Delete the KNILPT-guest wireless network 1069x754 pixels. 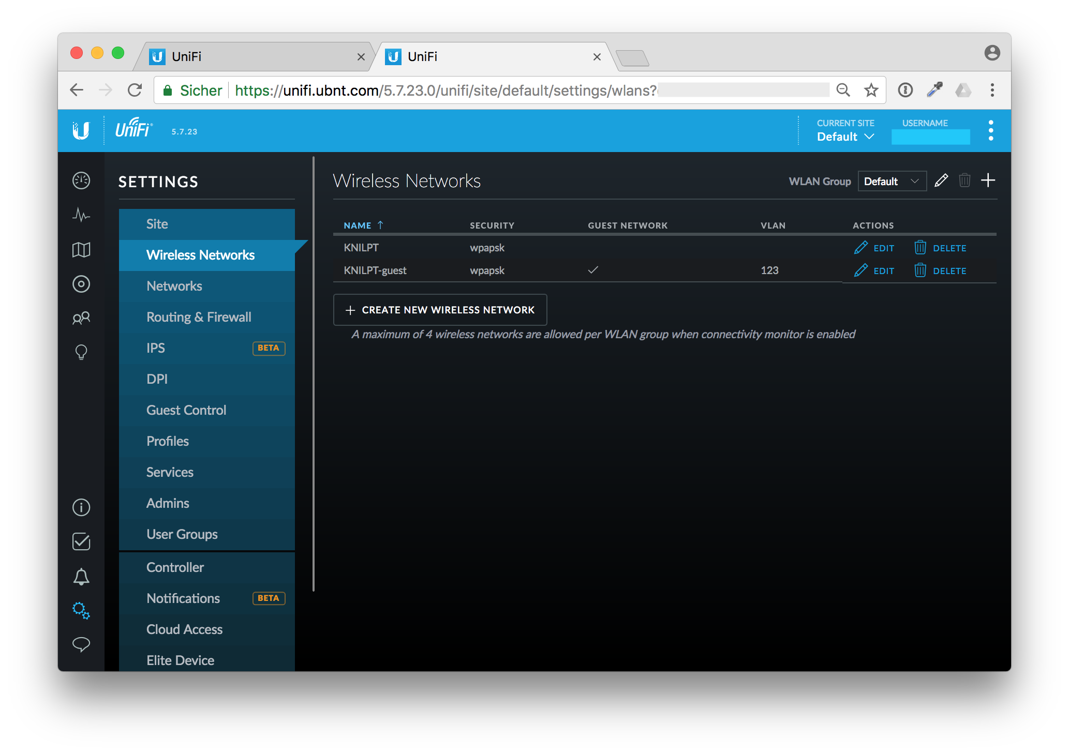[940, 271]
